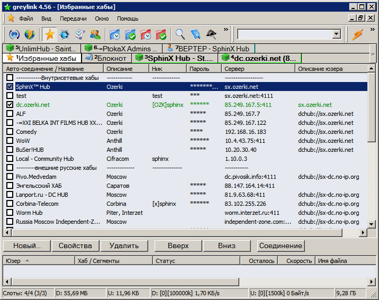The image size is (379, 300).
Task: Tick the Pivo.Medvedam checkbox
Action: [x=10, y=176]
